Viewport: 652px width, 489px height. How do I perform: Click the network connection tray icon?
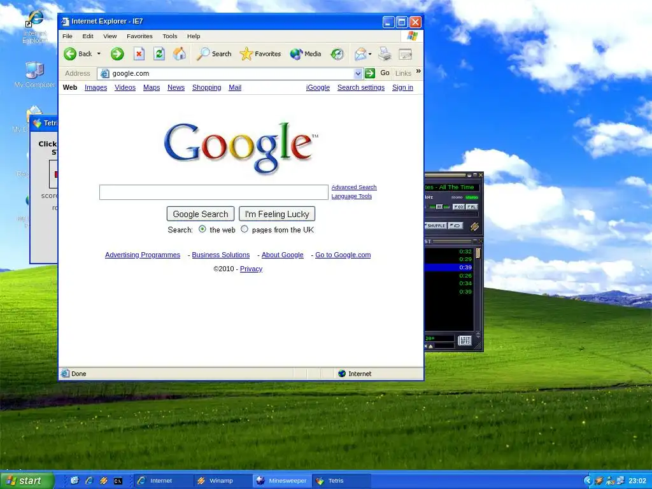(x=620, y=481)
